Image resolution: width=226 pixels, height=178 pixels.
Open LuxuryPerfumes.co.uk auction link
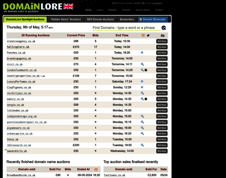[x=21, y=82]
